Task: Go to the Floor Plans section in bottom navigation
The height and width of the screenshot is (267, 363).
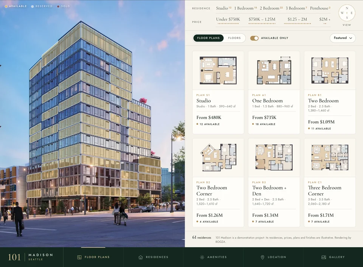Action: pos(93,257)
